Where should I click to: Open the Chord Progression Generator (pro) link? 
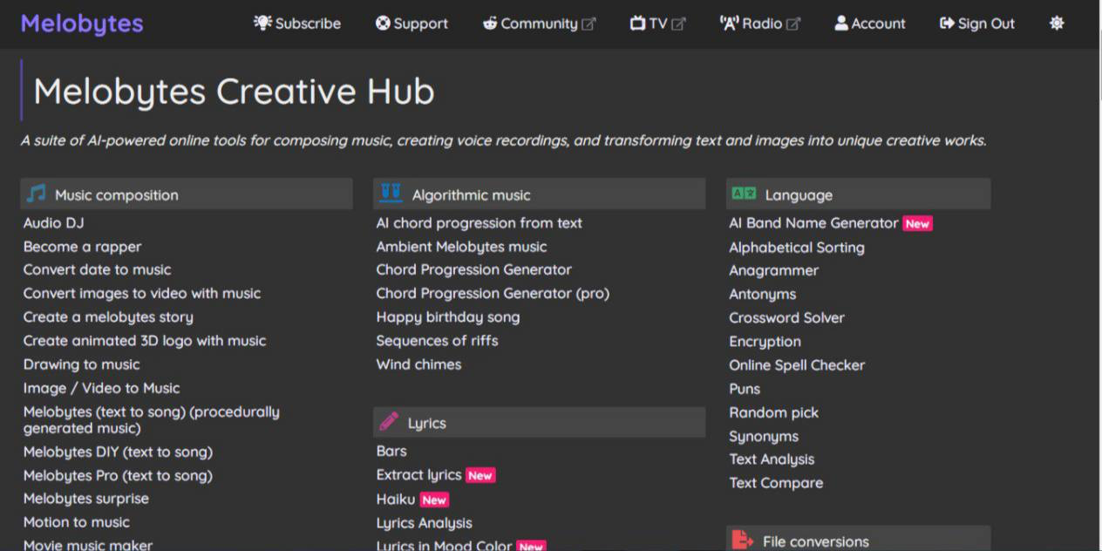[493, 294]
